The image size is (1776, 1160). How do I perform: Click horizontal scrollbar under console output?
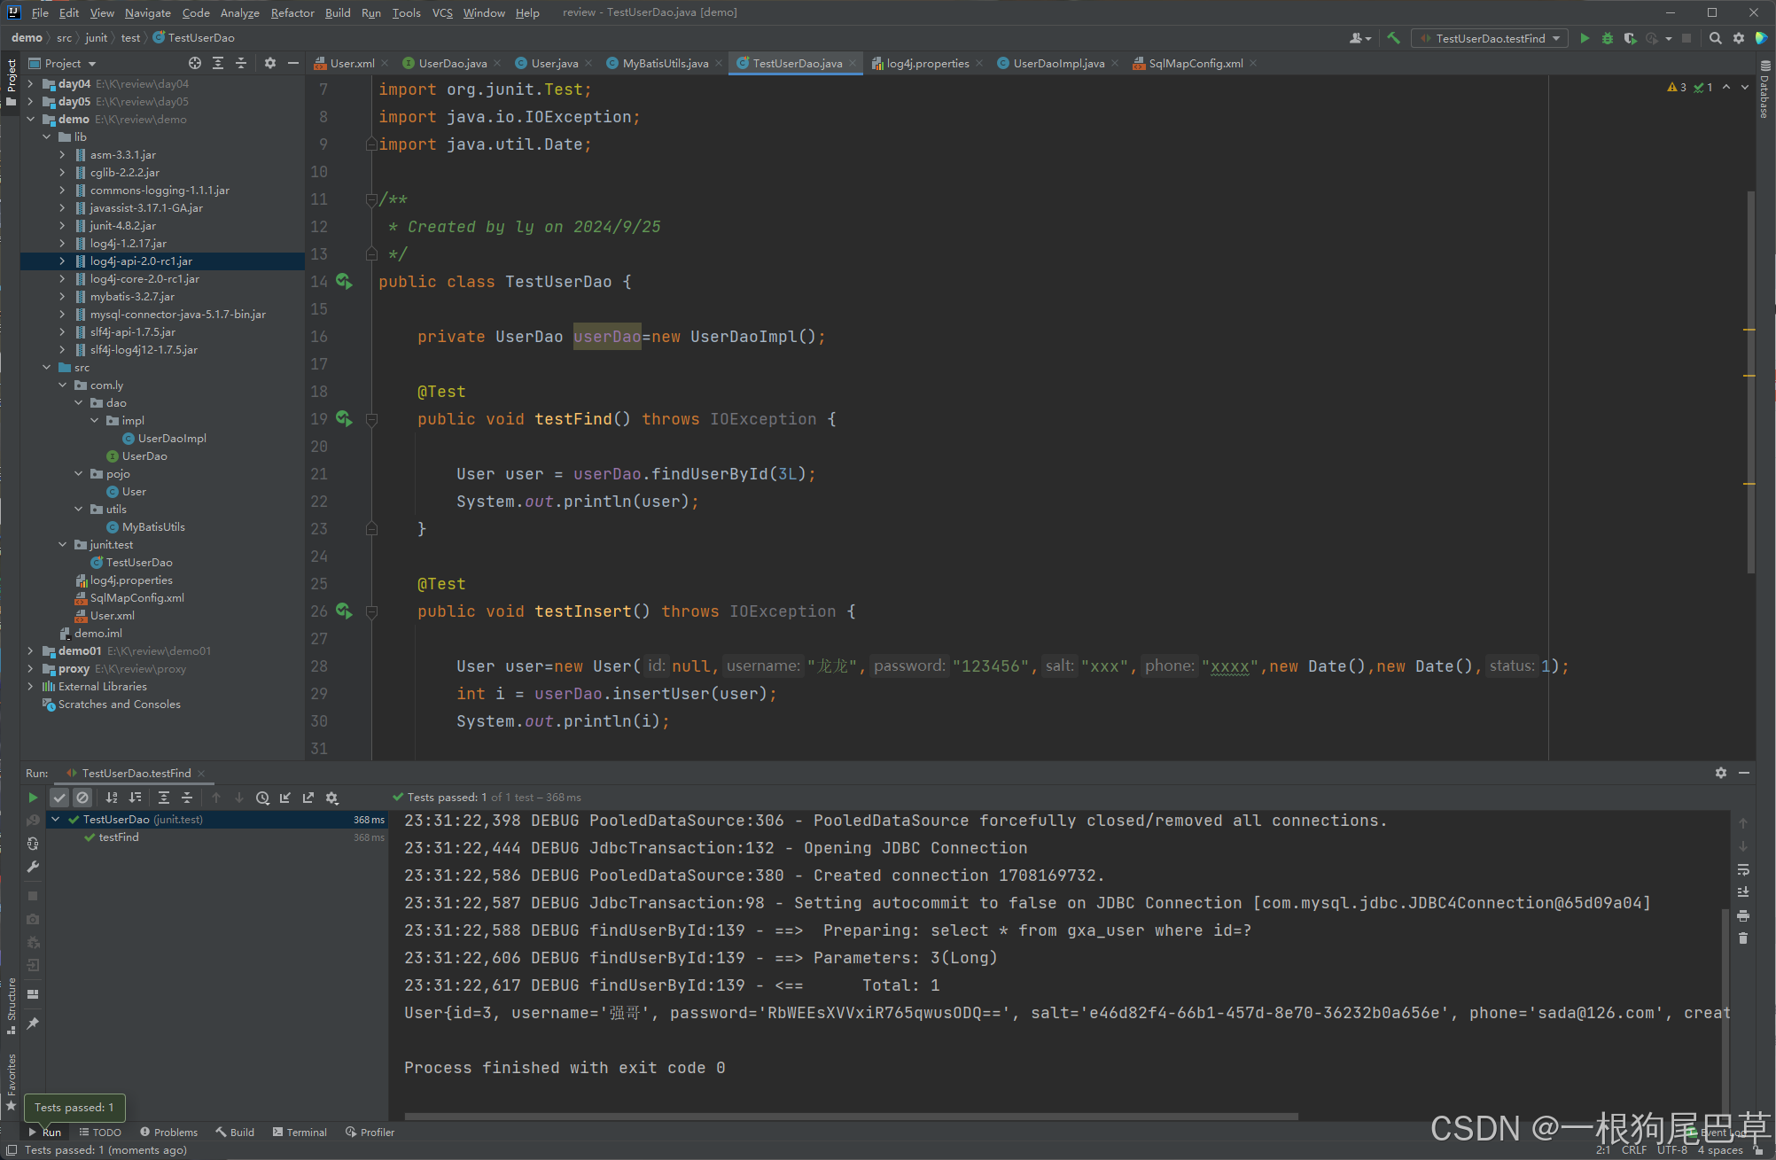click(x=851, y=1117)
